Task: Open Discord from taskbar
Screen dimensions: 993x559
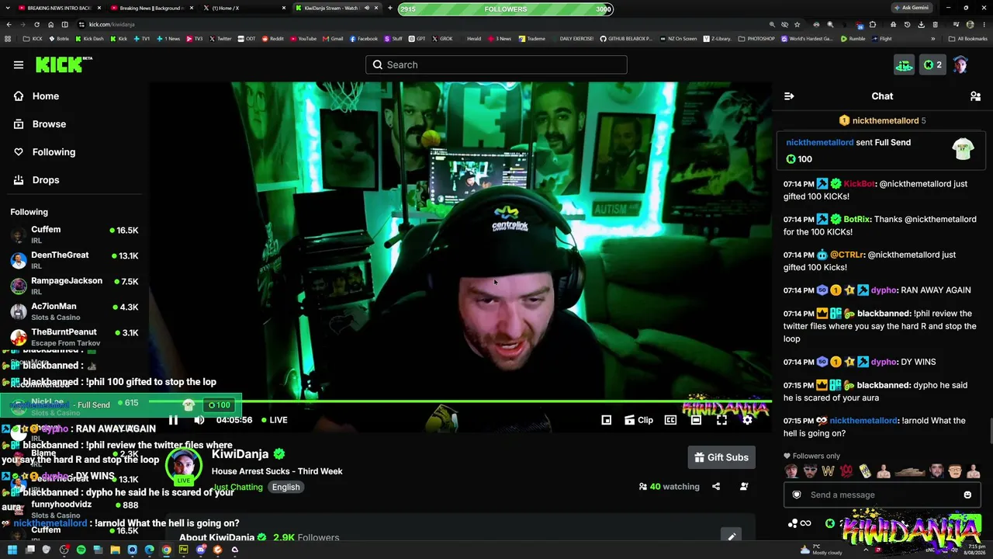Action: (x=200, y=550)
